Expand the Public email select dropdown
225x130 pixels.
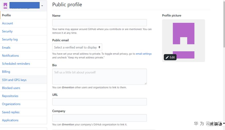77,47
